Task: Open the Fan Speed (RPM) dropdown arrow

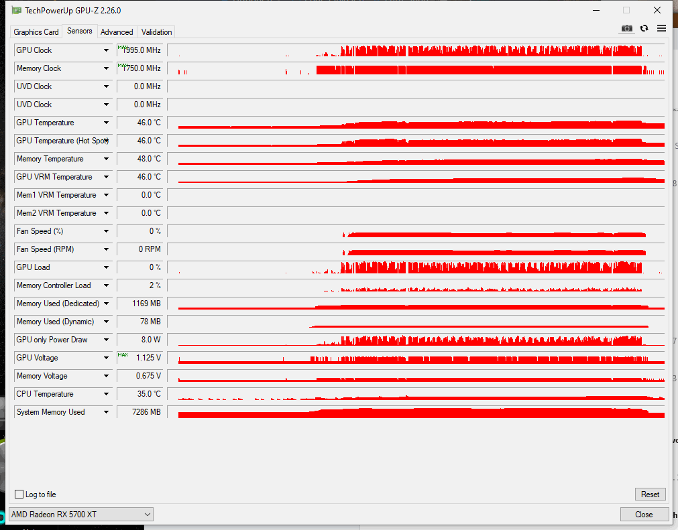Action: (x=107, y=250)
